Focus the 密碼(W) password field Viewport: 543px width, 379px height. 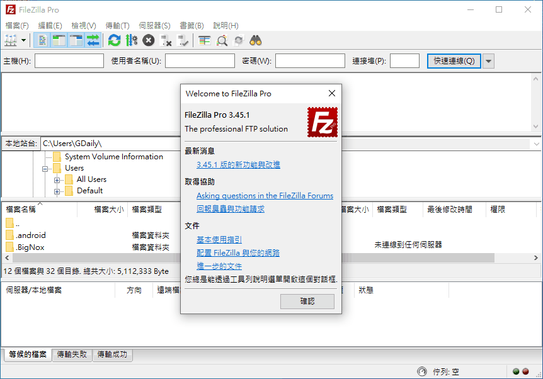(x=310, y=61)
